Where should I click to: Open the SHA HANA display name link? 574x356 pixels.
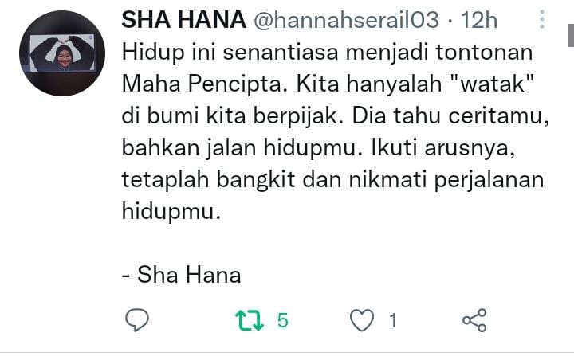184,20
